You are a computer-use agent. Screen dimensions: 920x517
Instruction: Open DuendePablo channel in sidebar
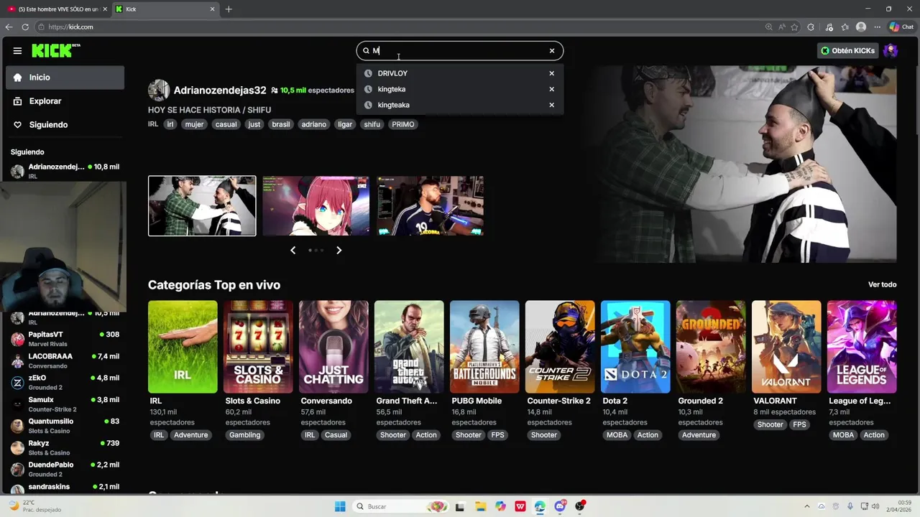pyautogui.click(x=65, y=469)
